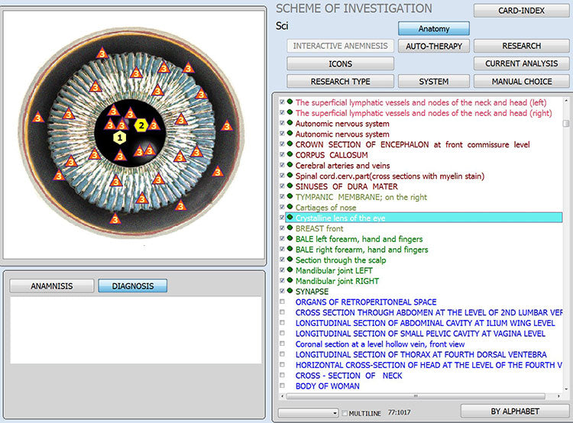Click the yellow hexagon marker numbered 2
Screen dimensions: 573x423
pyautogui.click(x=141, y=125)
